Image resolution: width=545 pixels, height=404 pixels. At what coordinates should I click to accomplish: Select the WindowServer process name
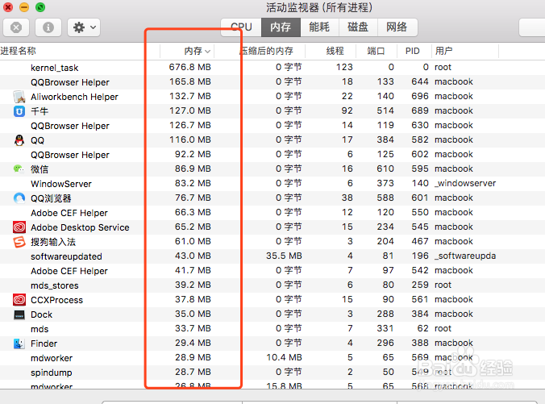tap(61, 184)
